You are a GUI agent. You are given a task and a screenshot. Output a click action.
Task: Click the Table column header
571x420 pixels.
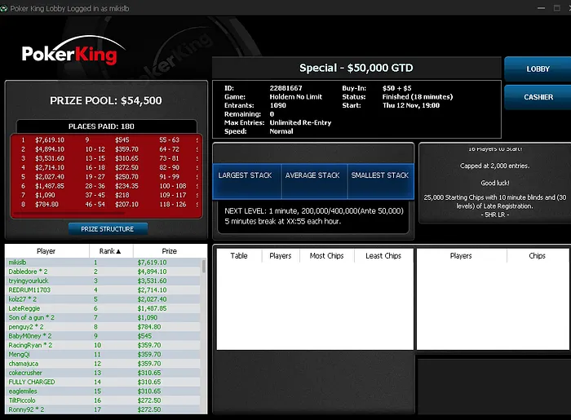tap(239, 255)
